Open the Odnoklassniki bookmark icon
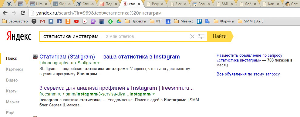The width and height of the screenshot is (300, 117). tap(68, 22)
